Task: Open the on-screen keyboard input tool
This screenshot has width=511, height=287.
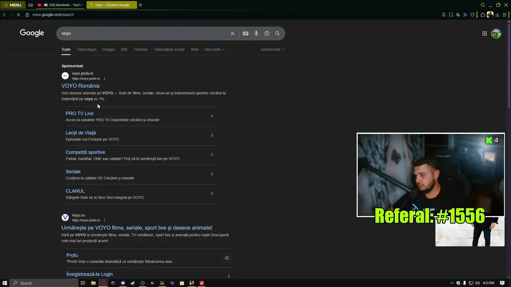Action: click(246, 33)
